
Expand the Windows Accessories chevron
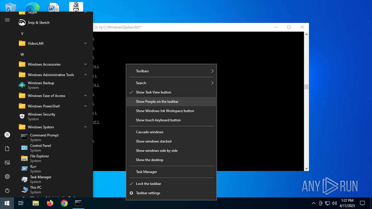tap(85, 64)
